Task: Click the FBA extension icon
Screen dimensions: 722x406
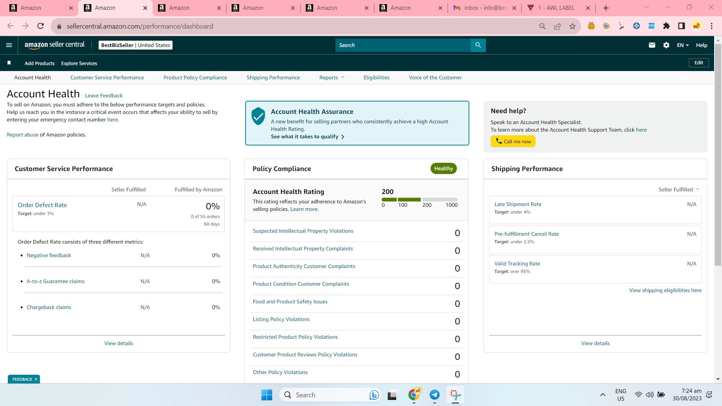Action: coord(651,26)
